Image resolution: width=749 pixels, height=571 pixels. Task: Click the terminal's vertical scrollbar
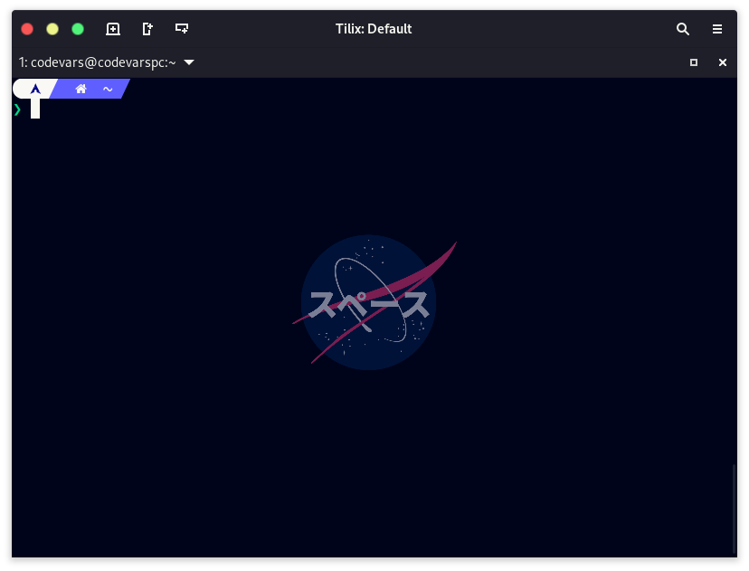734,507
